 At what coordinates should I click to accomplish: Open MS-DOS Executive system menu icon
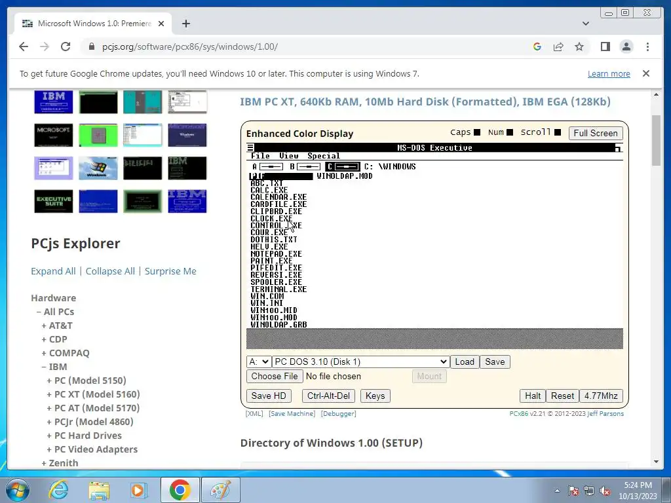point(250,148)
